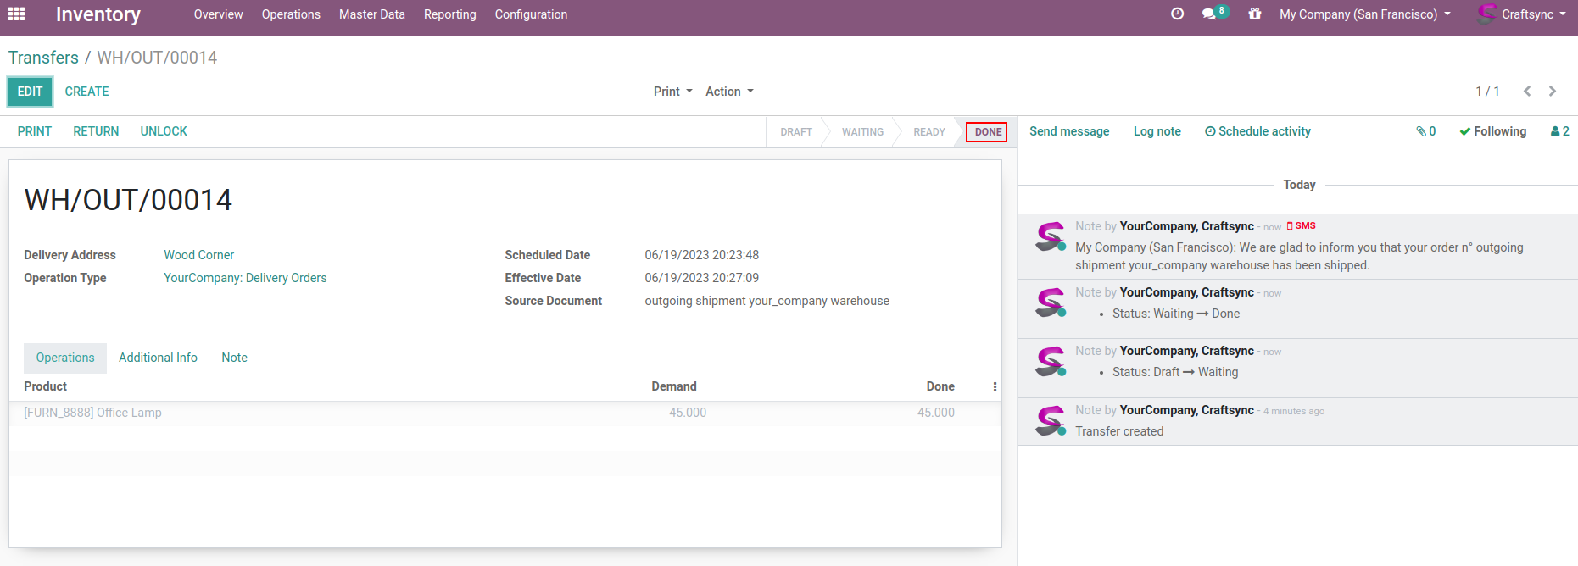Screen dimensions: 1578x566
Task: Go to the previous record arrow
Action: click(1527, 92)
